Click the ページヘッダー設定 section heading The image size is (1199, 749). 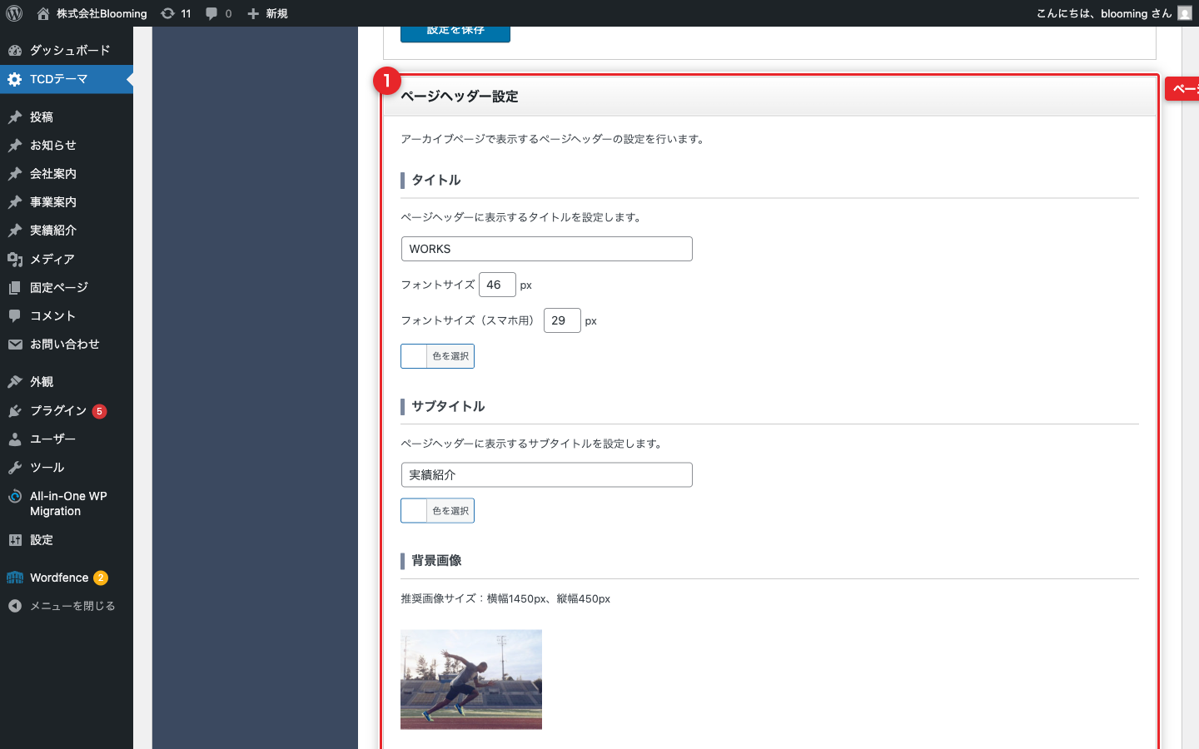[460, 97]
